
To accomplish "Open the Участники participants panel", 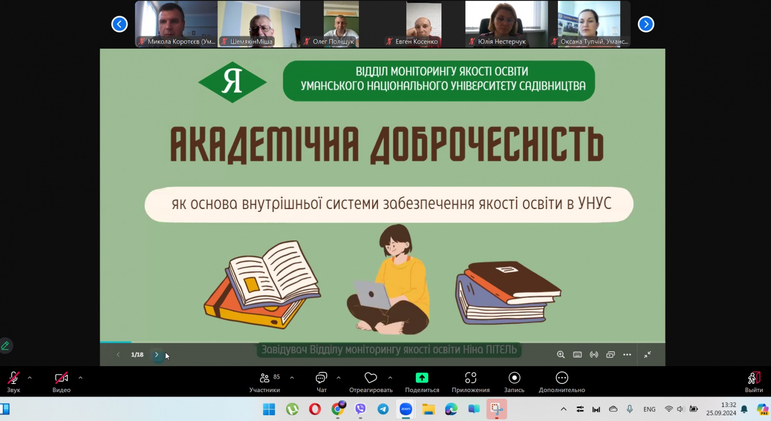I will (x=265, y=382).
